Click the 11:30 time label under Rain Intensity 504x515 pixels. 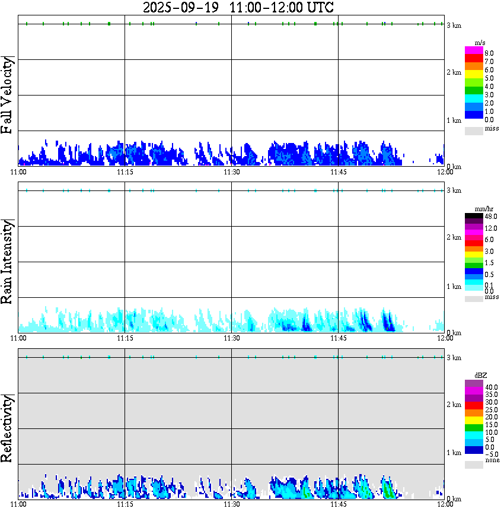[232, 338]
